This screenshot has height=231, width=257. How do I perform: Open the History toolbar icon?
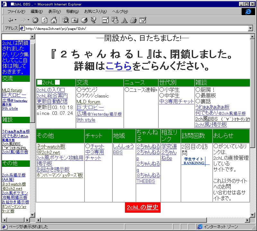coord(84,20)
